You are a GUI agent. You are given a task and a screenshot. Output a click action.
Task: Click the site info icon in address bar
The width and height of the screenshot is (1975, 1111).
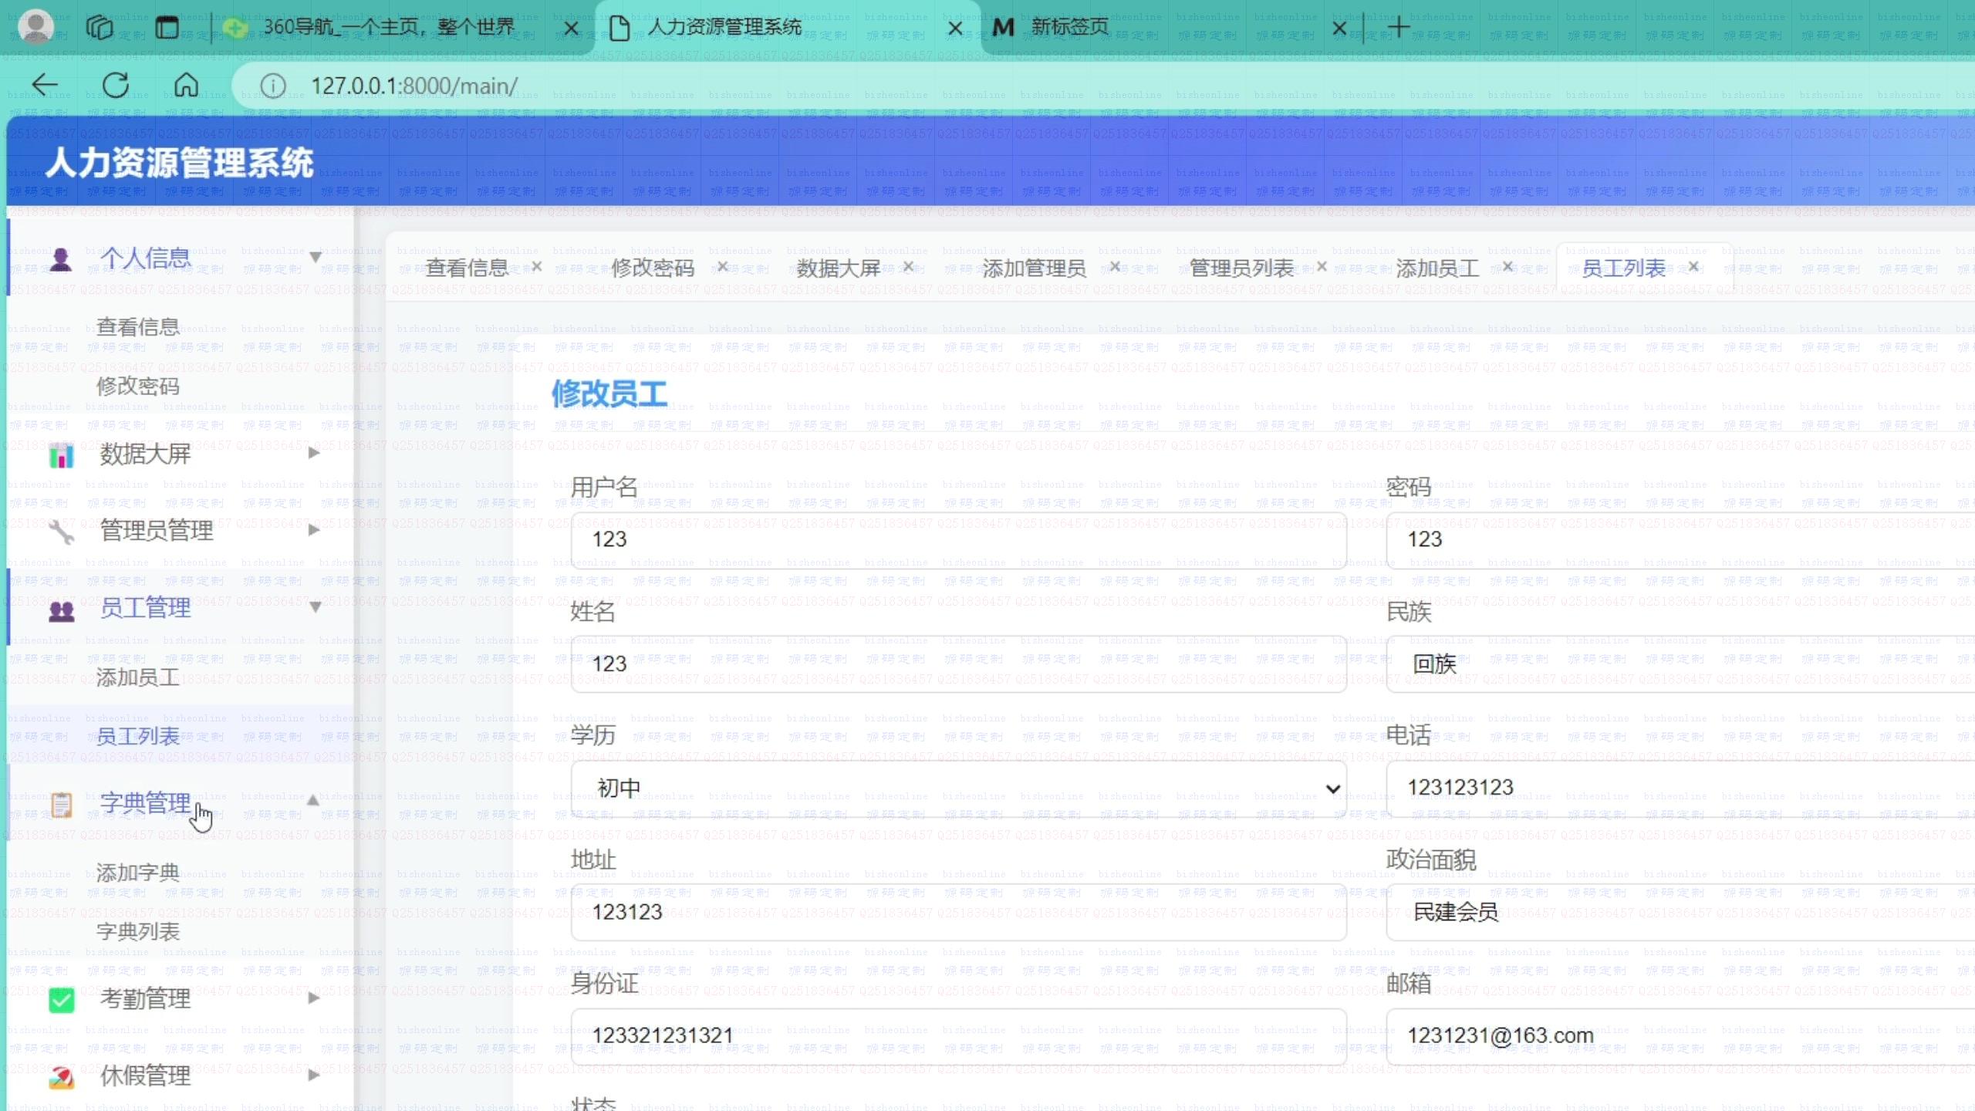tap(272, 86)
